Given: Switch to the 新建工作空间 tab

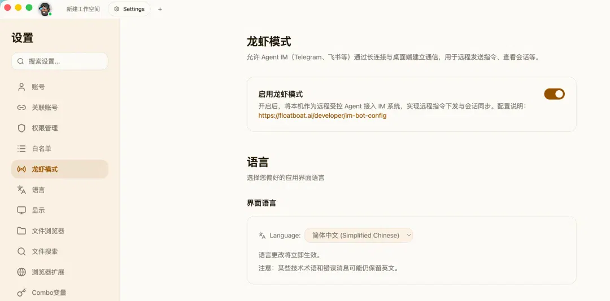Looking at the screenshot, I should pos(83,9).
